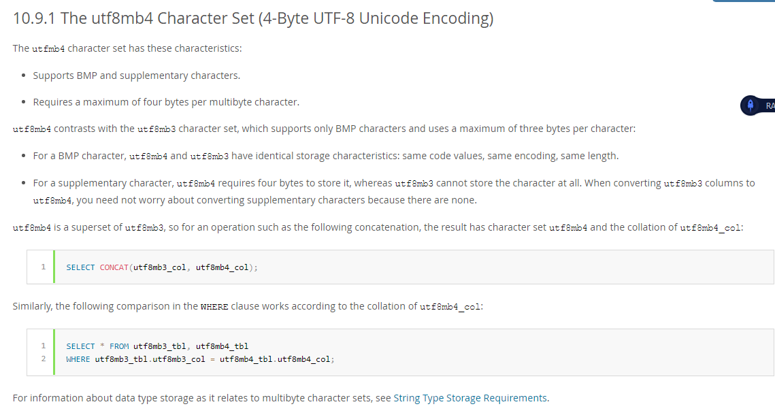This screenshot has width=775, height=415.
Task: Click the FROM keyword in the second code block
Action: 119,346
